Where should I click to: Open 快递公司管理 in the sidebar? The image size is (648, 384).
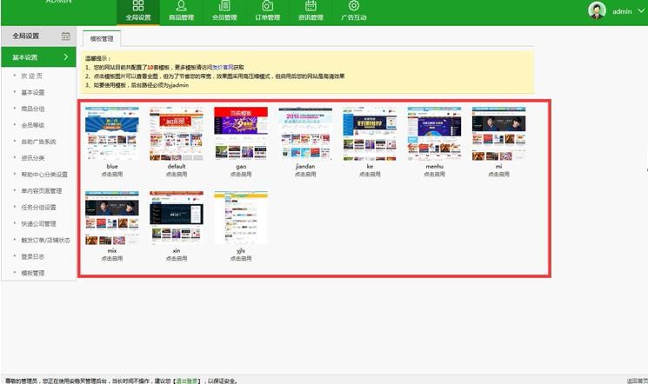[38, 224]
